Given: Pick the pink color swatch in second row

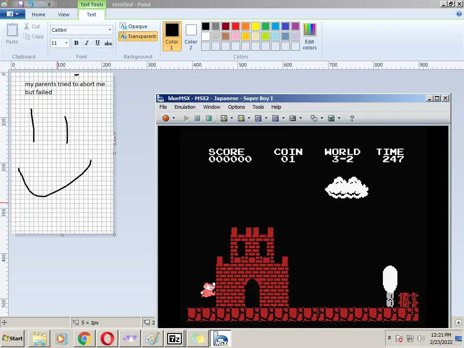Looking at the screenshot, I should 236,36.
